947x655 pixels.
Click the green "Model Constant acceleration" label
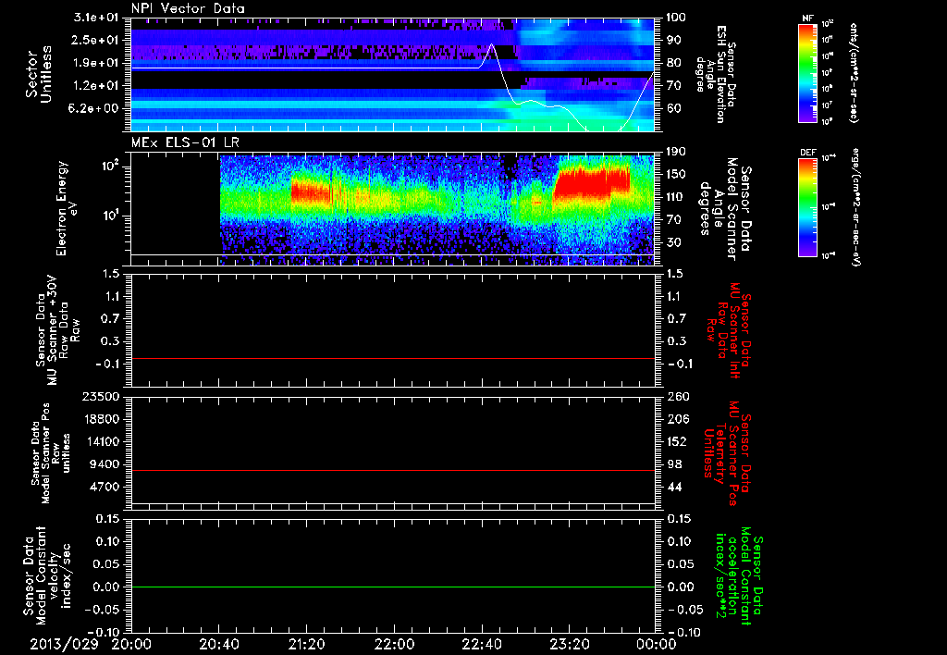coord(738,575)
